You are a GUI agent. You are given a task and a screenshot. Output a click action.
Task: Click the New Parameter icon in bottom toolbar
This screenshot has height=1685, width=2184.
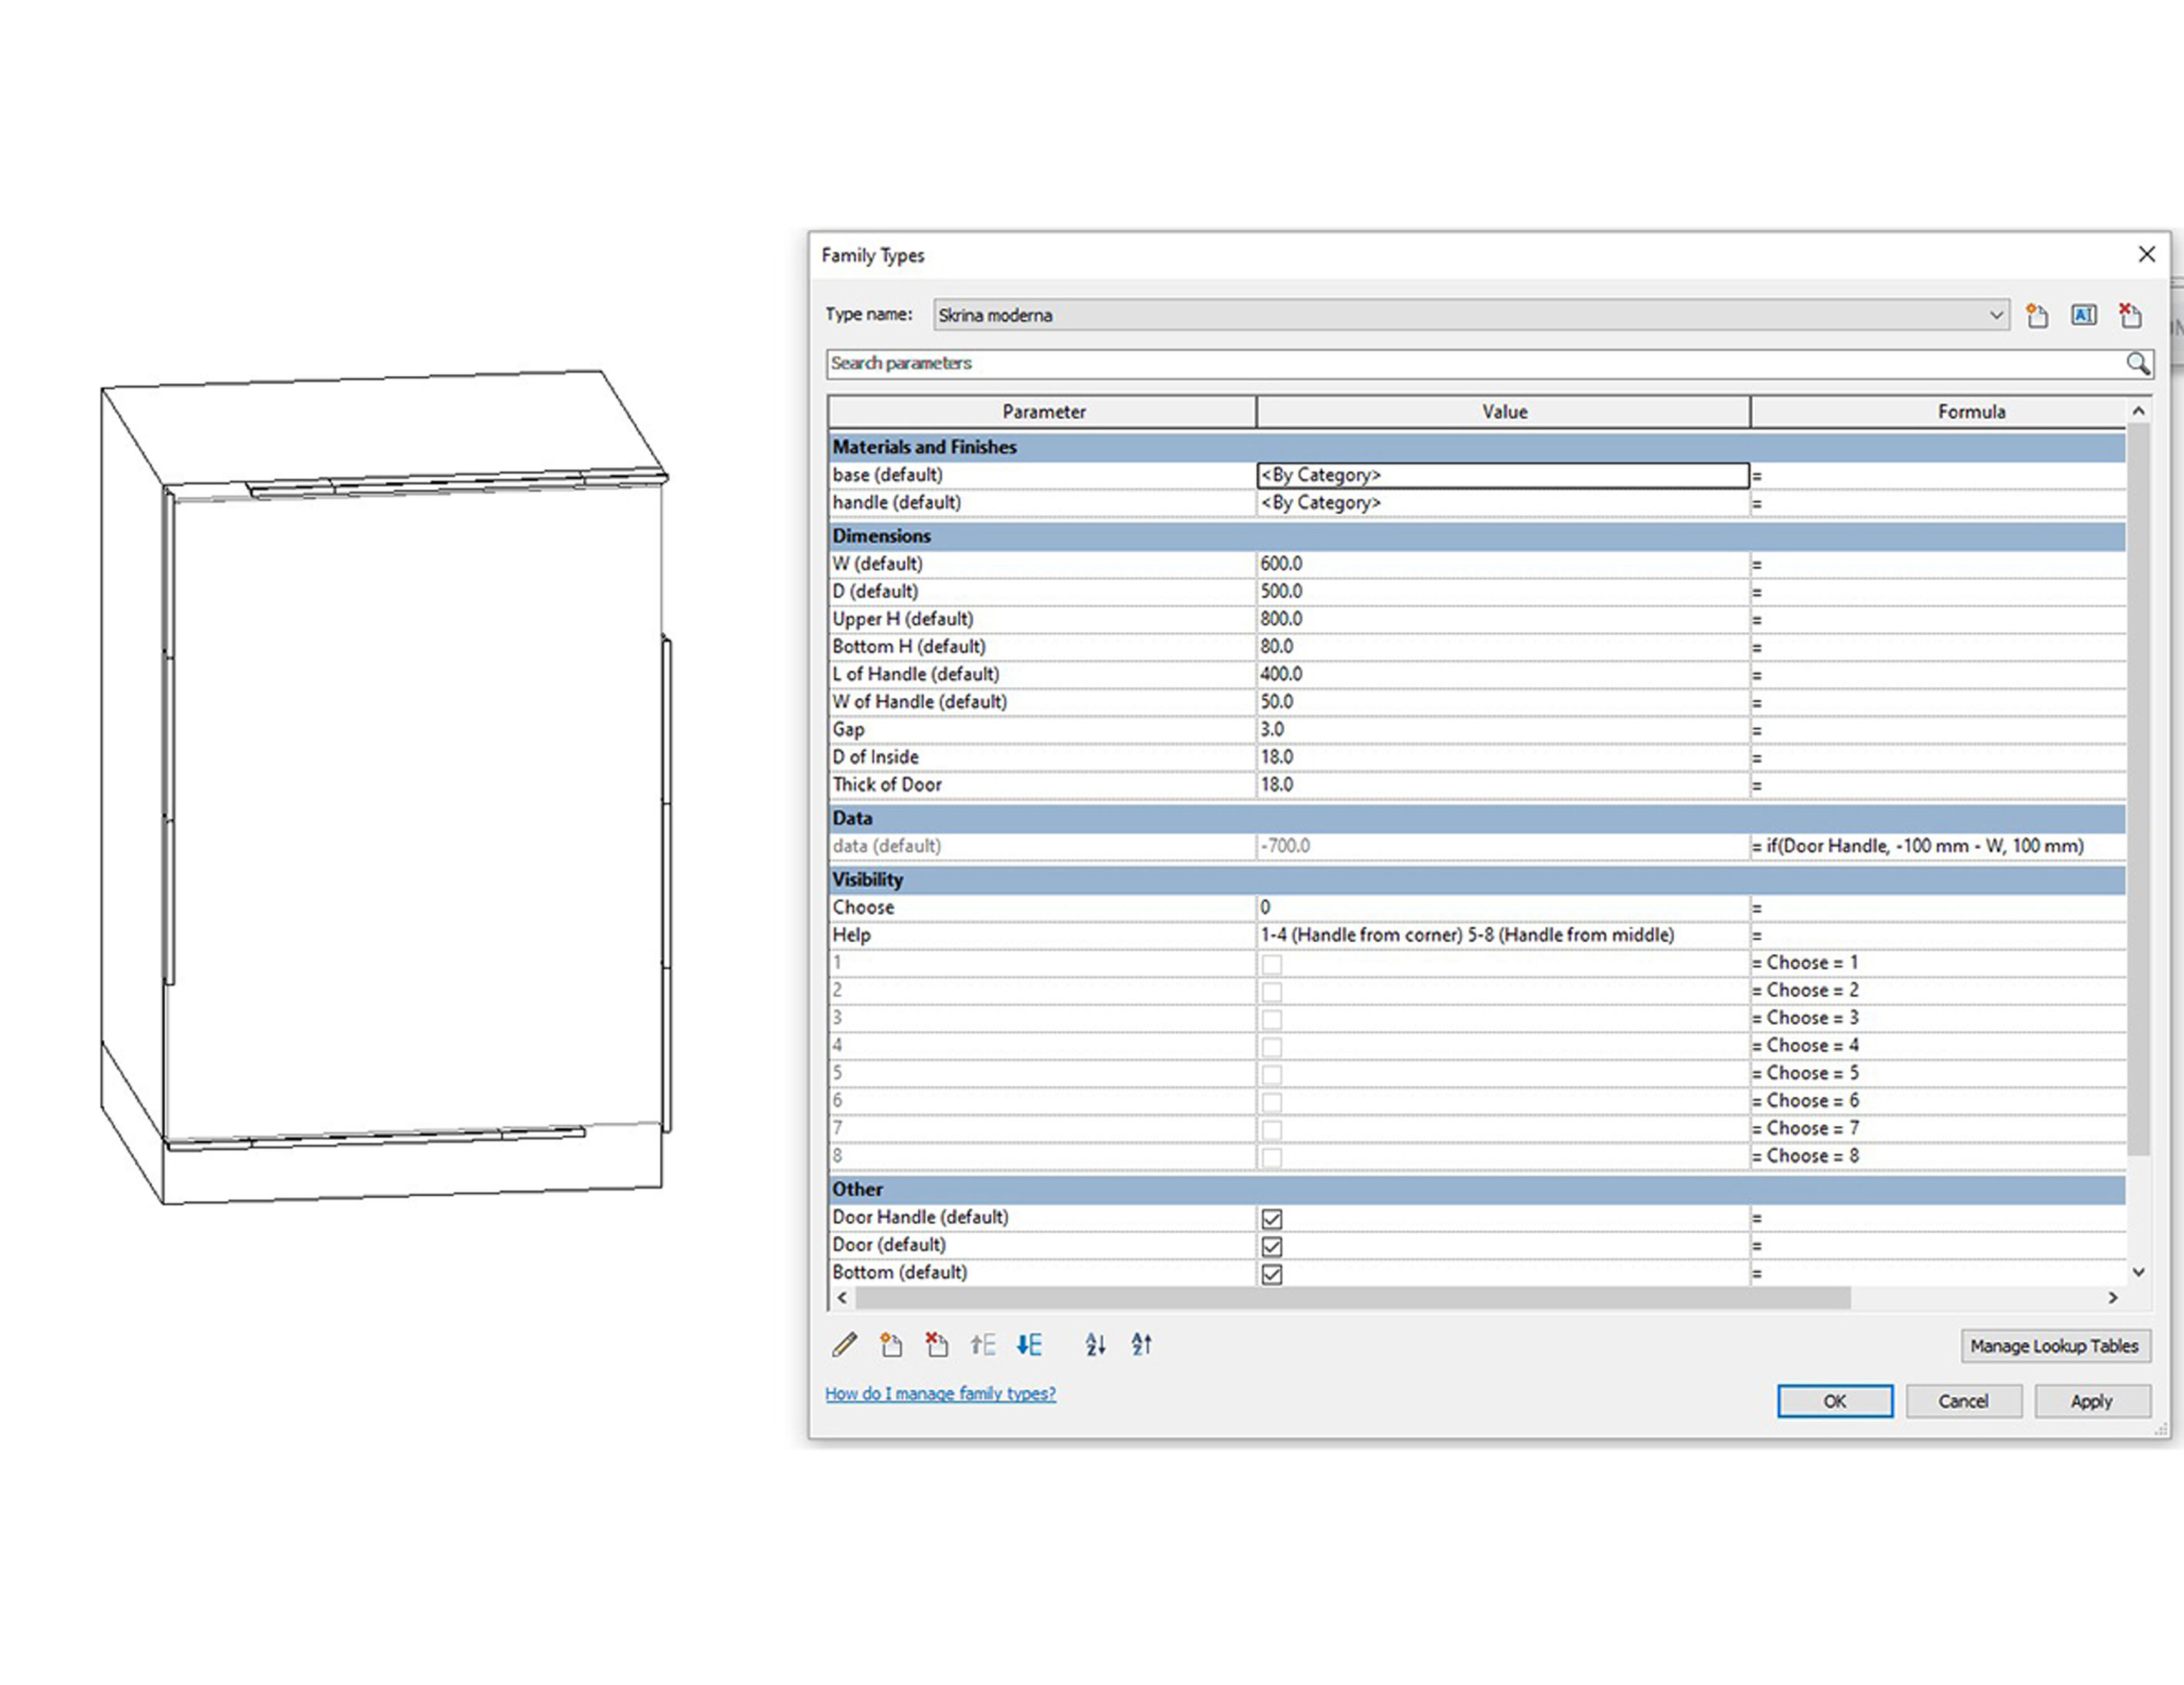point(890,1345)
